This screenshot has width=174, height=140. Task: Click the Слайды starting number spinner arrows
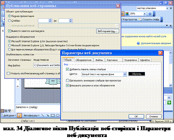click(x=50, y=21)
